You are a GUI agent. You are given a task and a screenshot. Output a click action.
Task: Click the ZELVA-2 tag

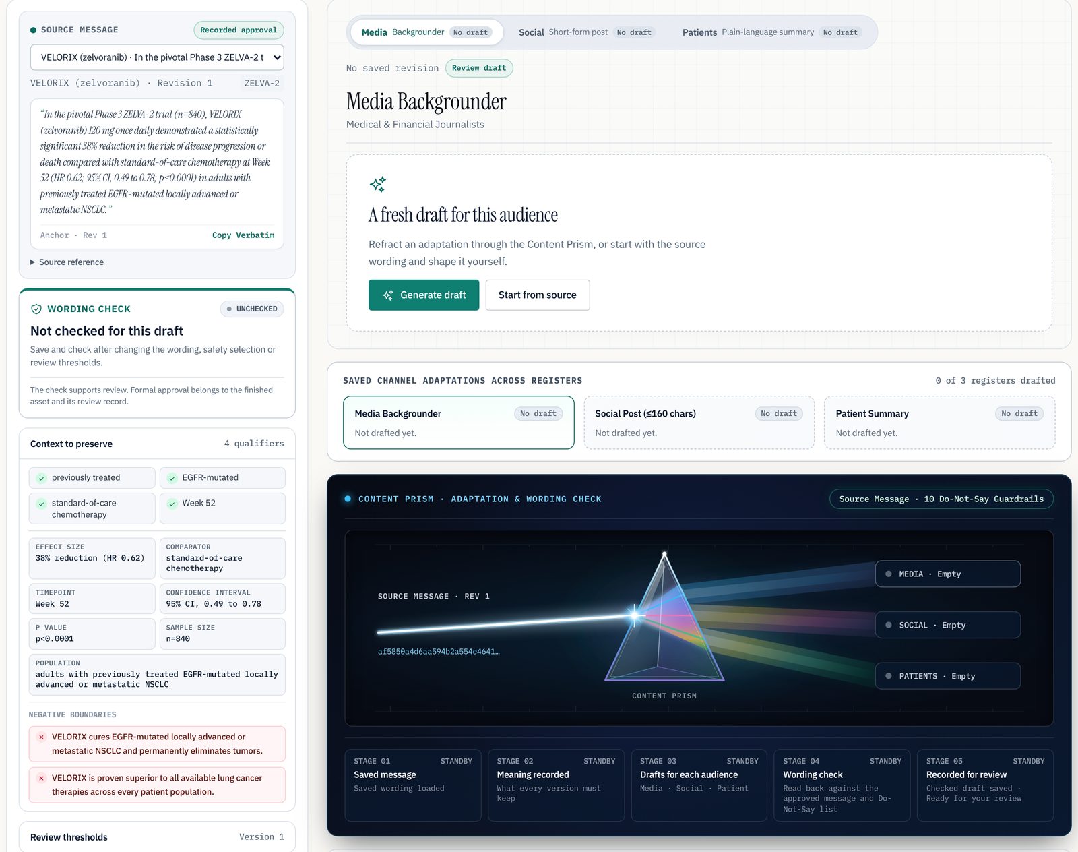coord(261,83)
